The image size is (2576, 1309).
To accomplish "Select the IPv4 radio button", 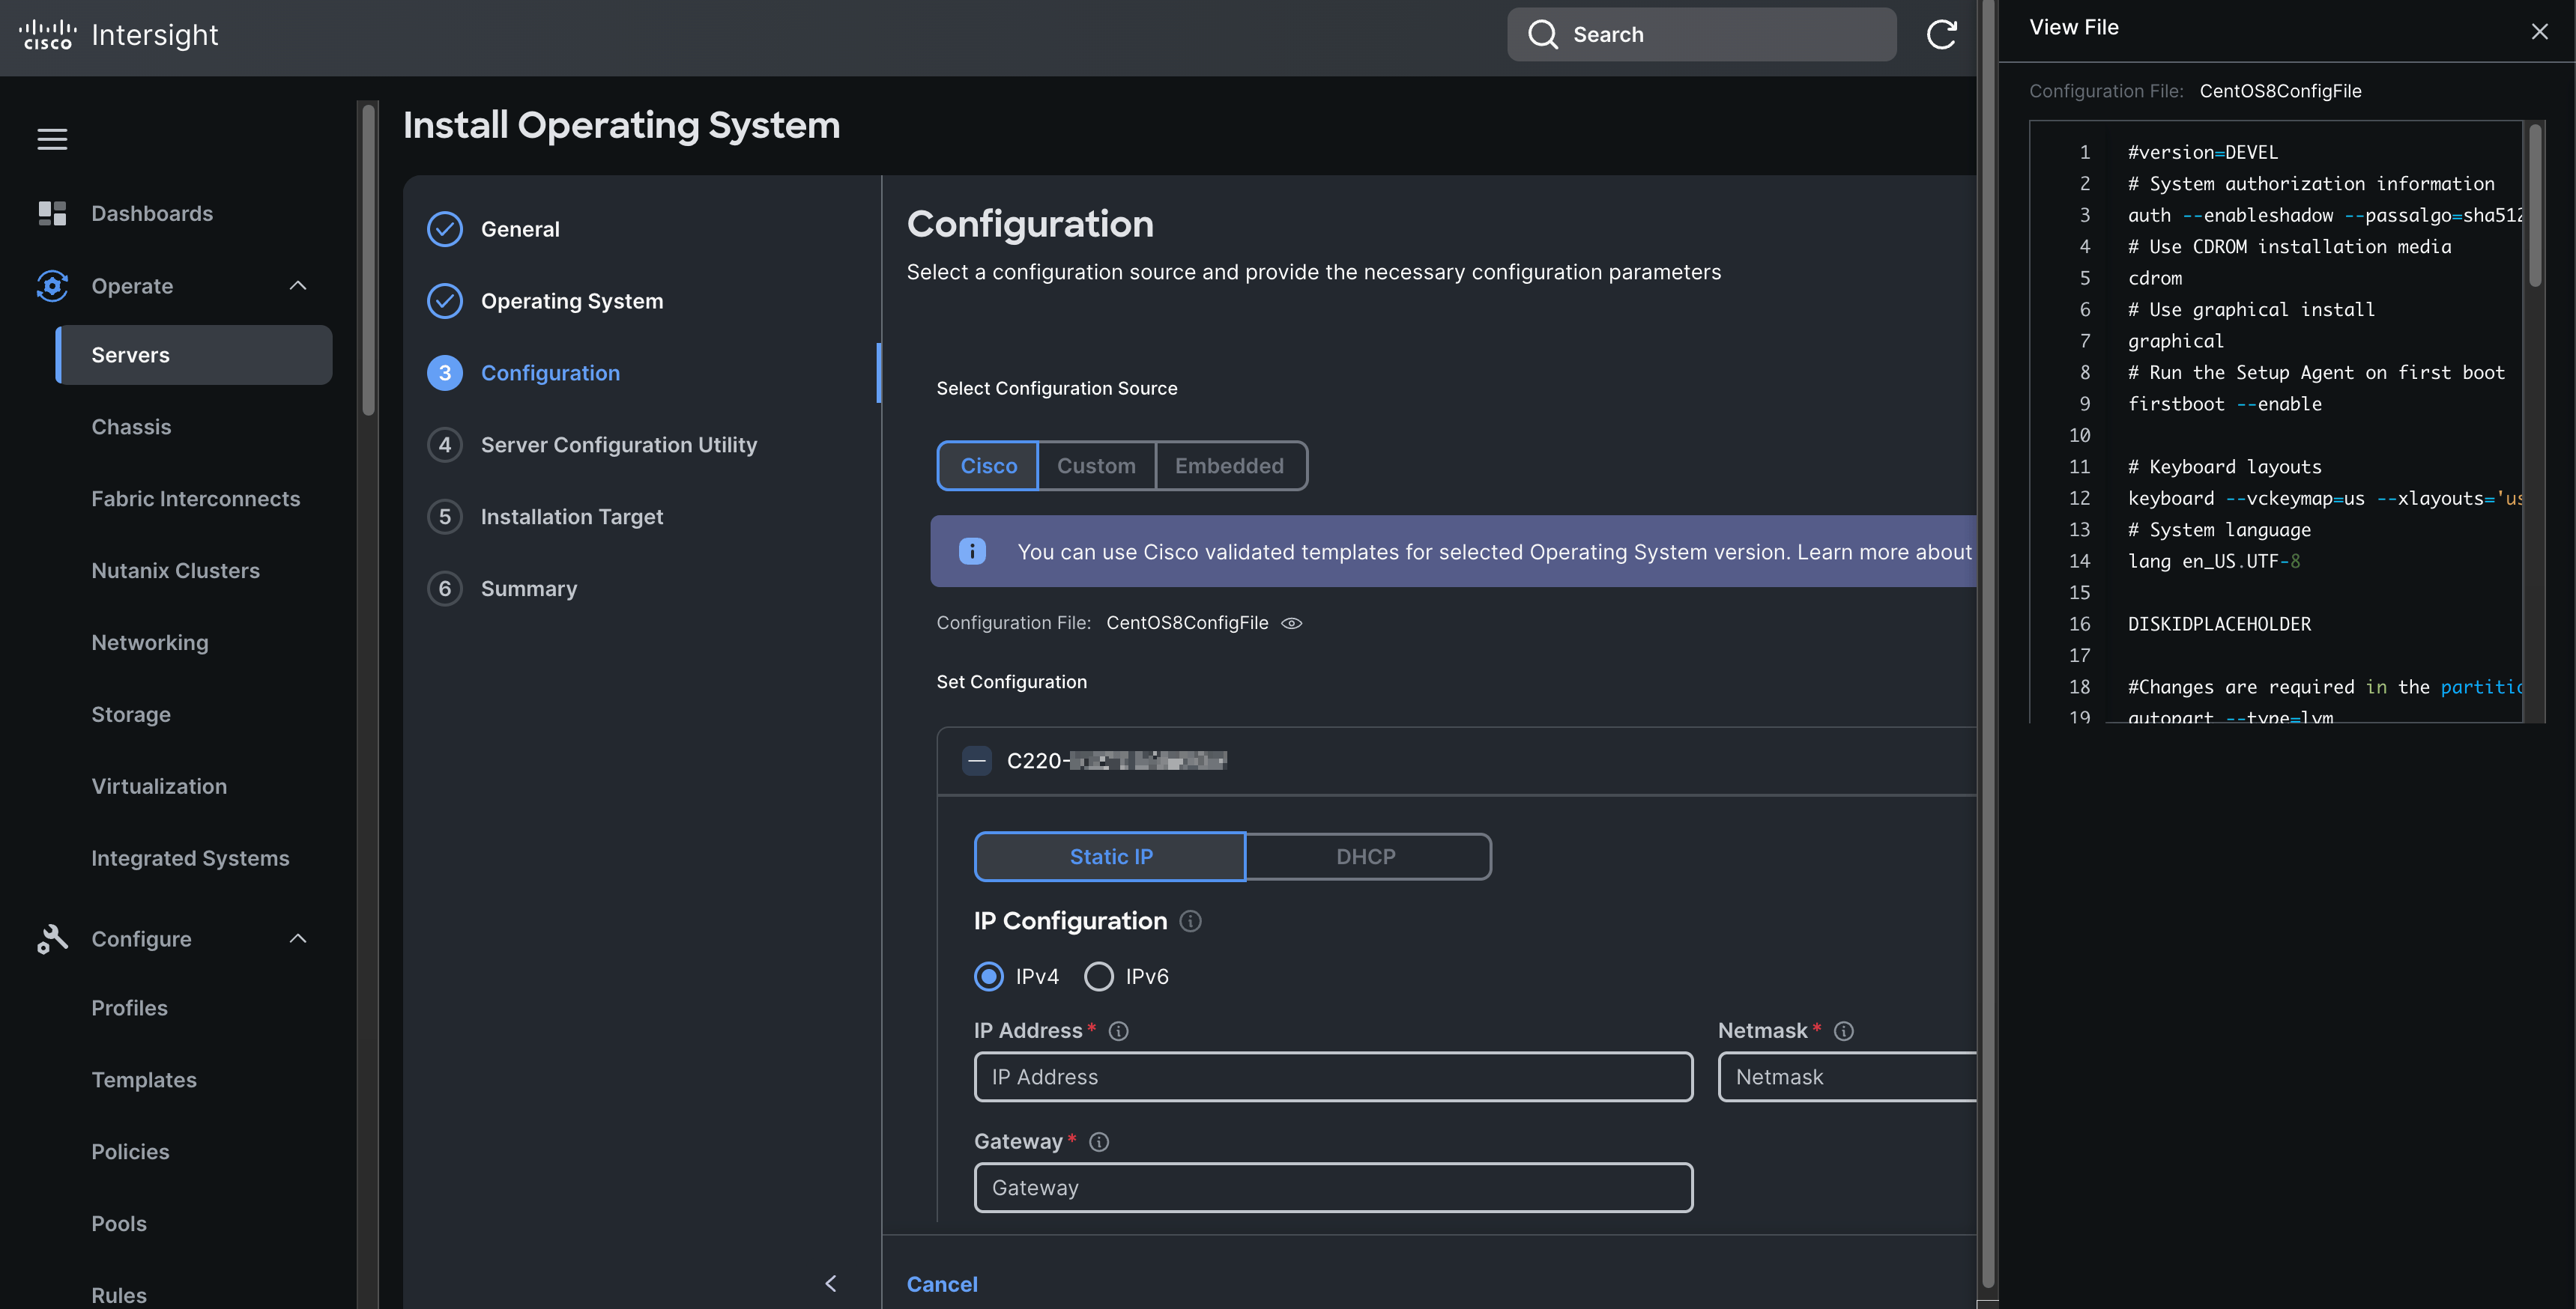I will point(988,977).
